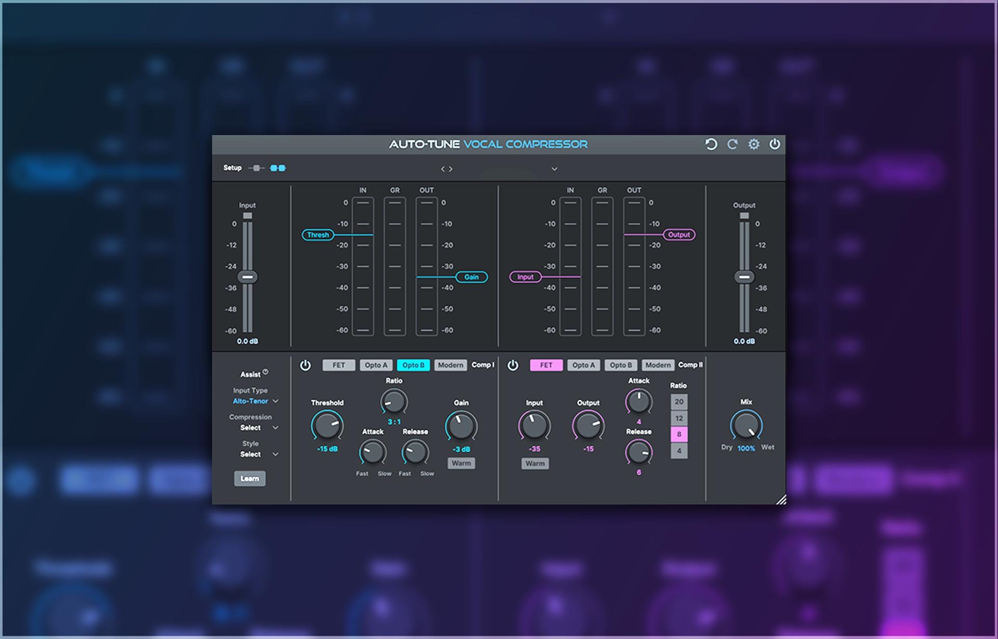Screen dimensions: 998x639
Task: Select the single compressor setup icon
Action: 256,168
